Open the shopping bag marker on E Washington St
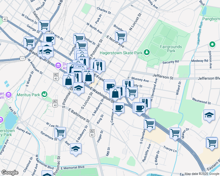The width and height of the screenshot is (220, 176). [x=115, y=94]
